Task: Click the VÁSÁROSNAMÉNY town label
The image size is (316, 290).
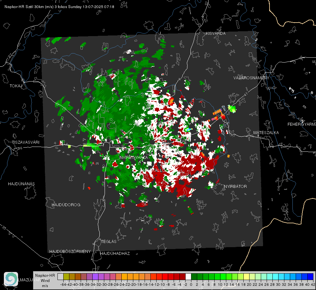Action: (x=251, y=78)
